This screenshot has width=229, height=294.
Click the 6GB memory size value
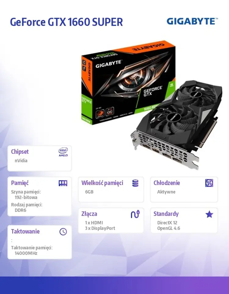89,192
